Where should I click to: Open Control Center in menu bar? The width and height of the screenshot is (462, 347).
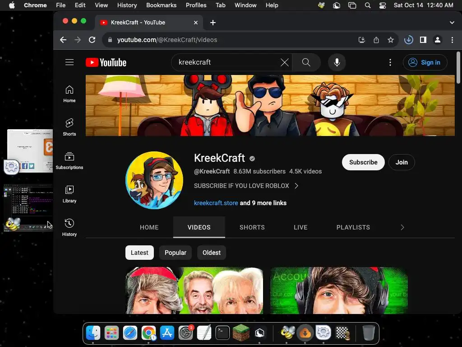tap(383, 5)
